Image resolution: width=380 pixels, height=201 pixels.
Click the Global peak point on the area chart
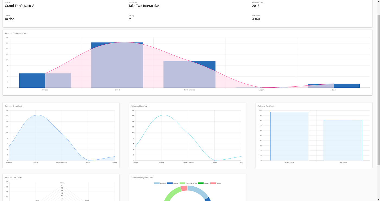coord(35,115)
